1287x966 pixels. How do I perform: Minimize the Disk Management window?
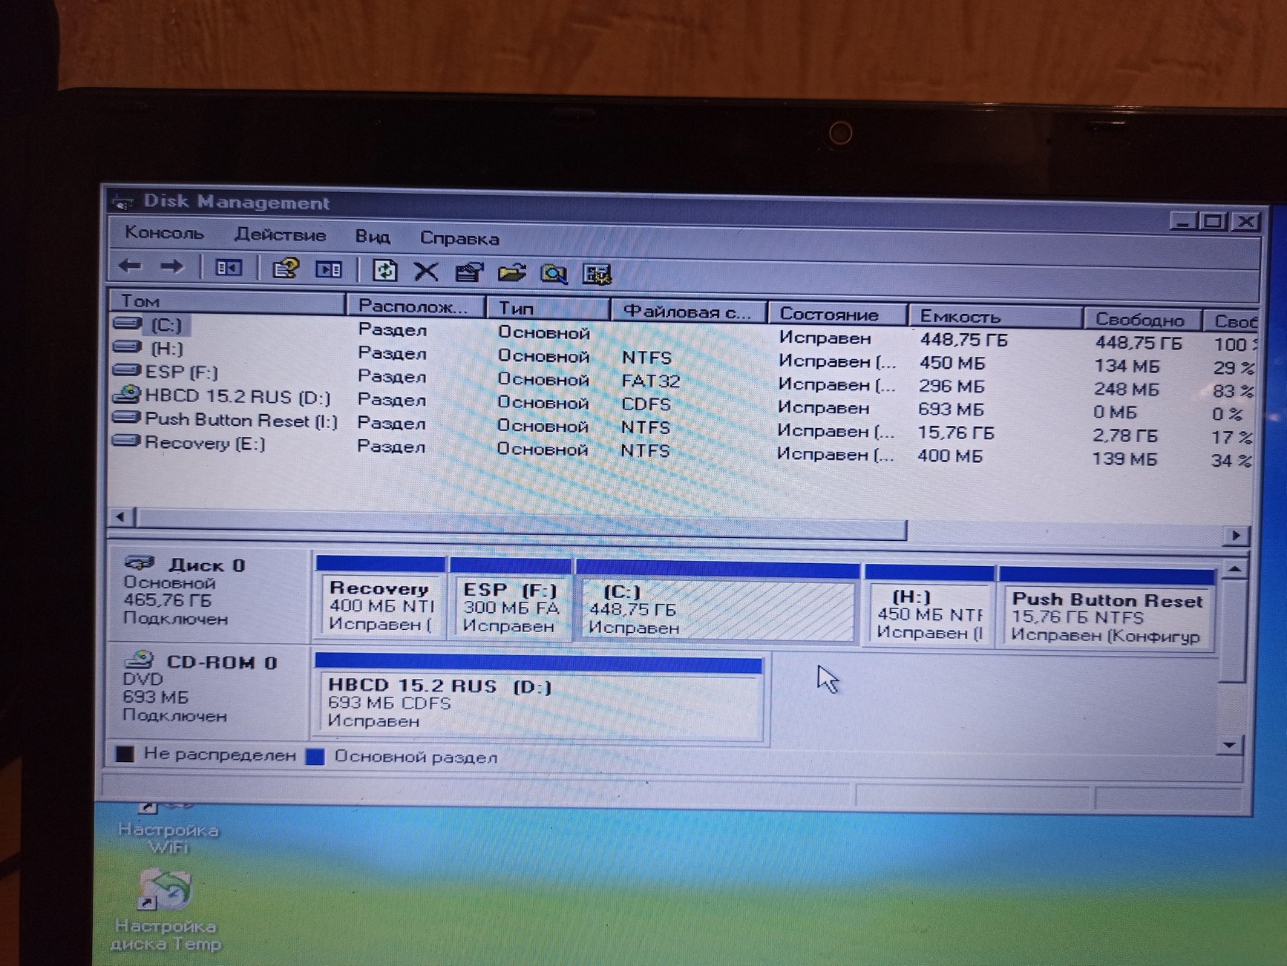click(1182, 220)
